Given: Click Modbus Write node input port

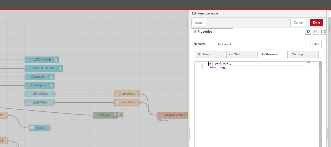Looking at the screenshot, I should (x=157, y=115).
